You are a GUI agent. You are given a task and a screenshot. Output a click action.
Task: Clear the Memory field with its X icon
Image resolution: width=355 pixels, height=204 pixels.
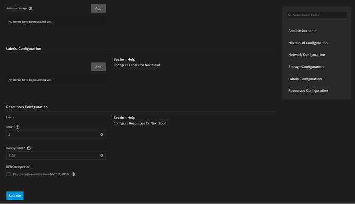click(x=102, y=155)
